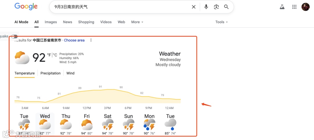Switch temperature unit to °F
The image size is (314, 140).
point(49,55)
